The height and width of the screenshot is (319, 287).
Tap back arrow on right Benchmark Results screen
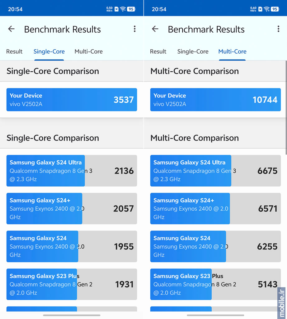pyautogui.click(x=155, y=29)
